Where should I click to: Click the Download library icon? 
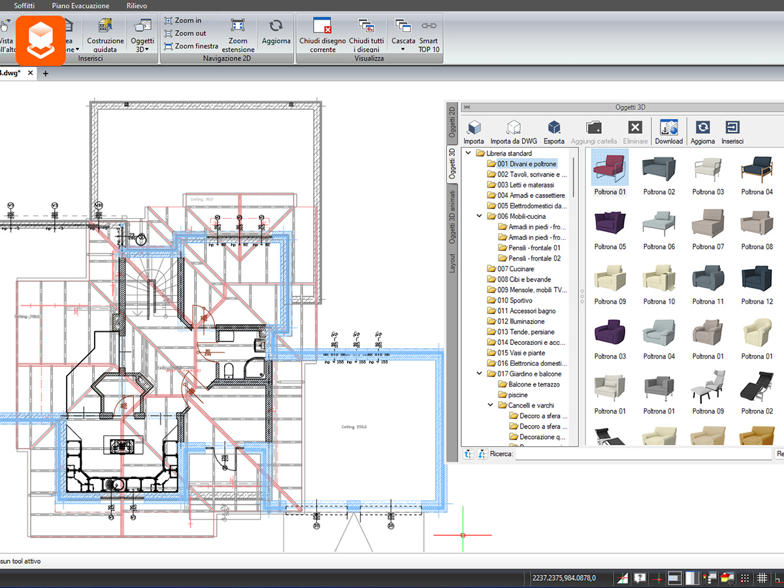click(x=668, y=127)
